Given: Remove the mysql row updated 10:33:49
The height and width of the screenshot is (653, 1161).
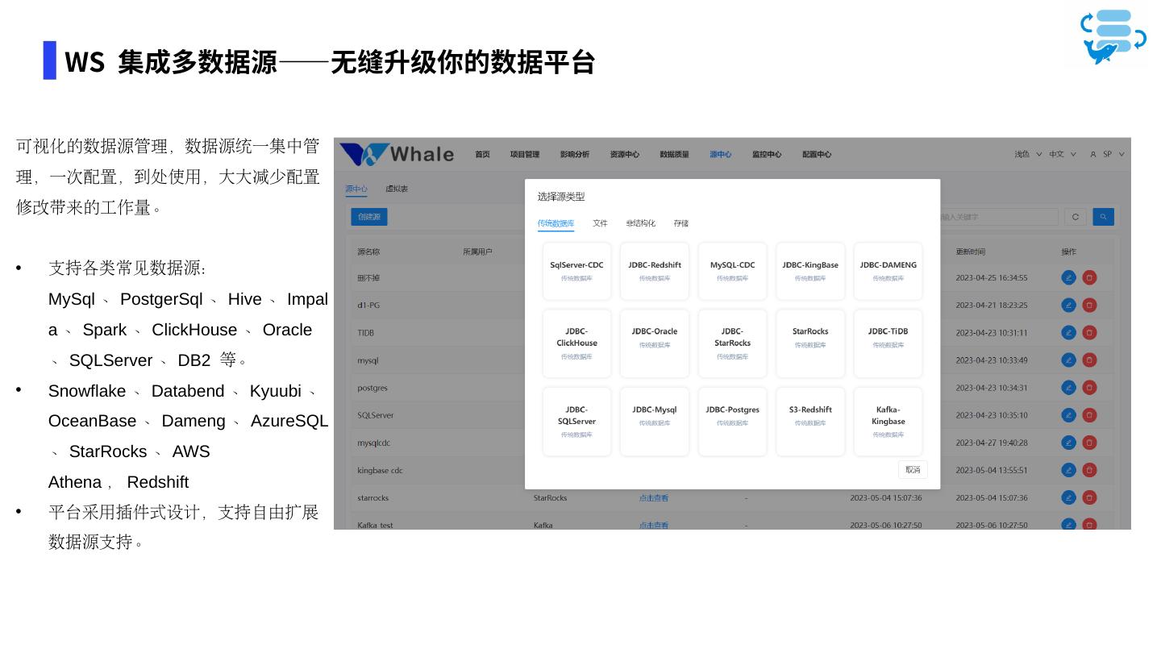Looking at the screenshot, I should (1089, 360).
